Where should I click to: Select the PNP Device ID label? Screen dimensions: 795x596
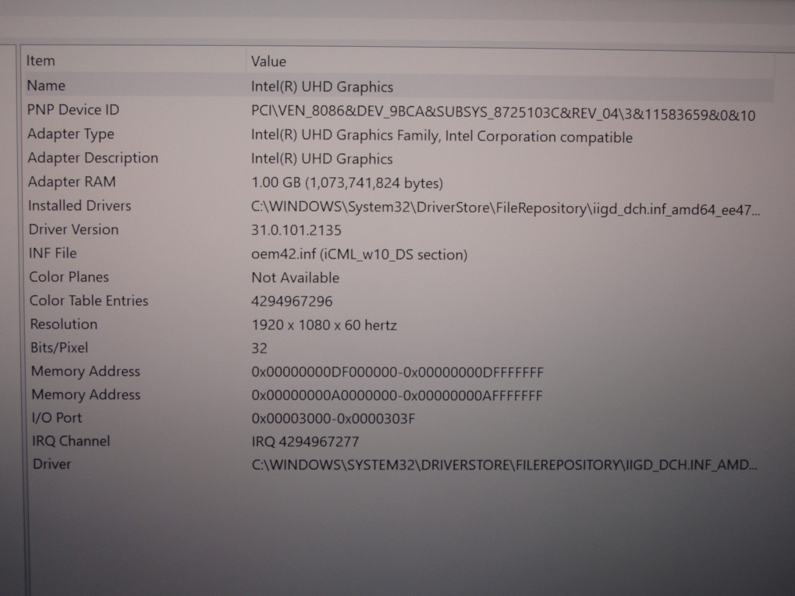click(x=73, y=110)
